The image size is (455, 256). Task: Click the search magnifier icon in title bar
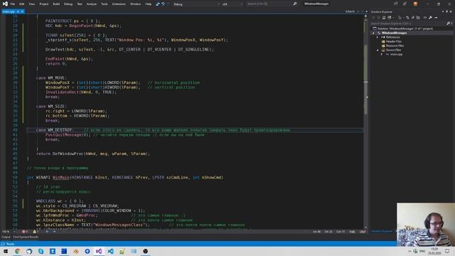tap(295, 4)
